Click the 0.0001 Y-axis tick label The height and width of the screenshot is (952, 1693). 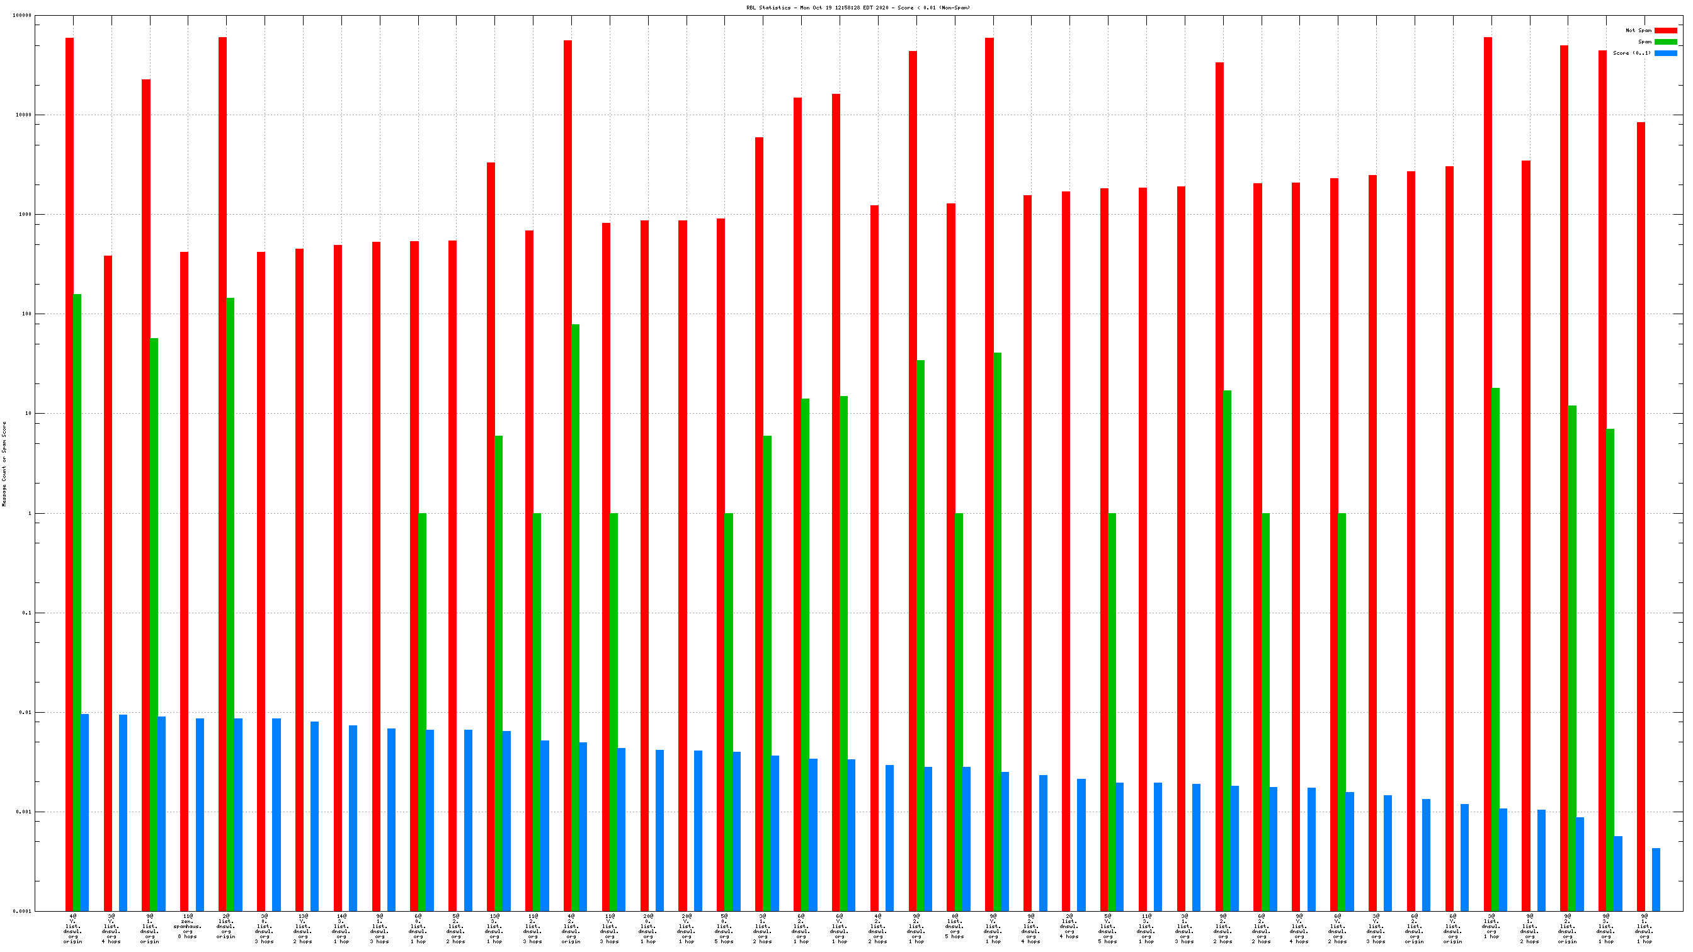click(22, 911)
